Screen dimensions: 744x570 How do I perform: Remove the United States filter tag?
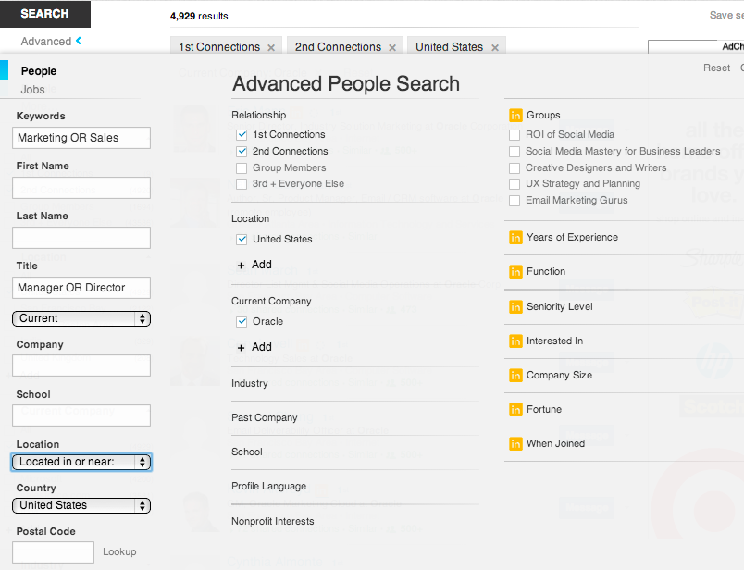pos(495,48)
